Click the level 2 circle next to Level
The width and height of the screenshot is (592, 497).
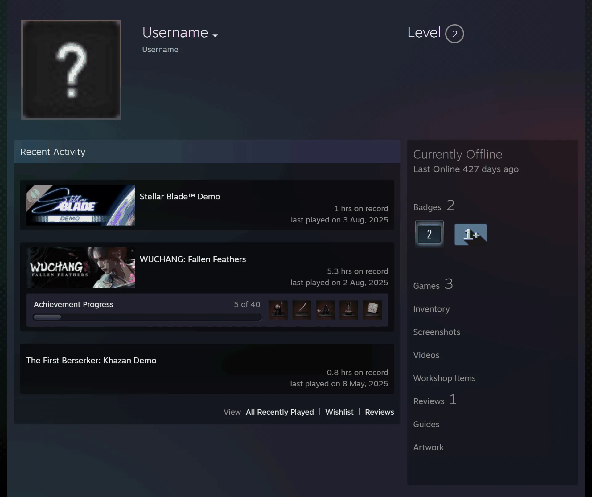click(454, 34)
